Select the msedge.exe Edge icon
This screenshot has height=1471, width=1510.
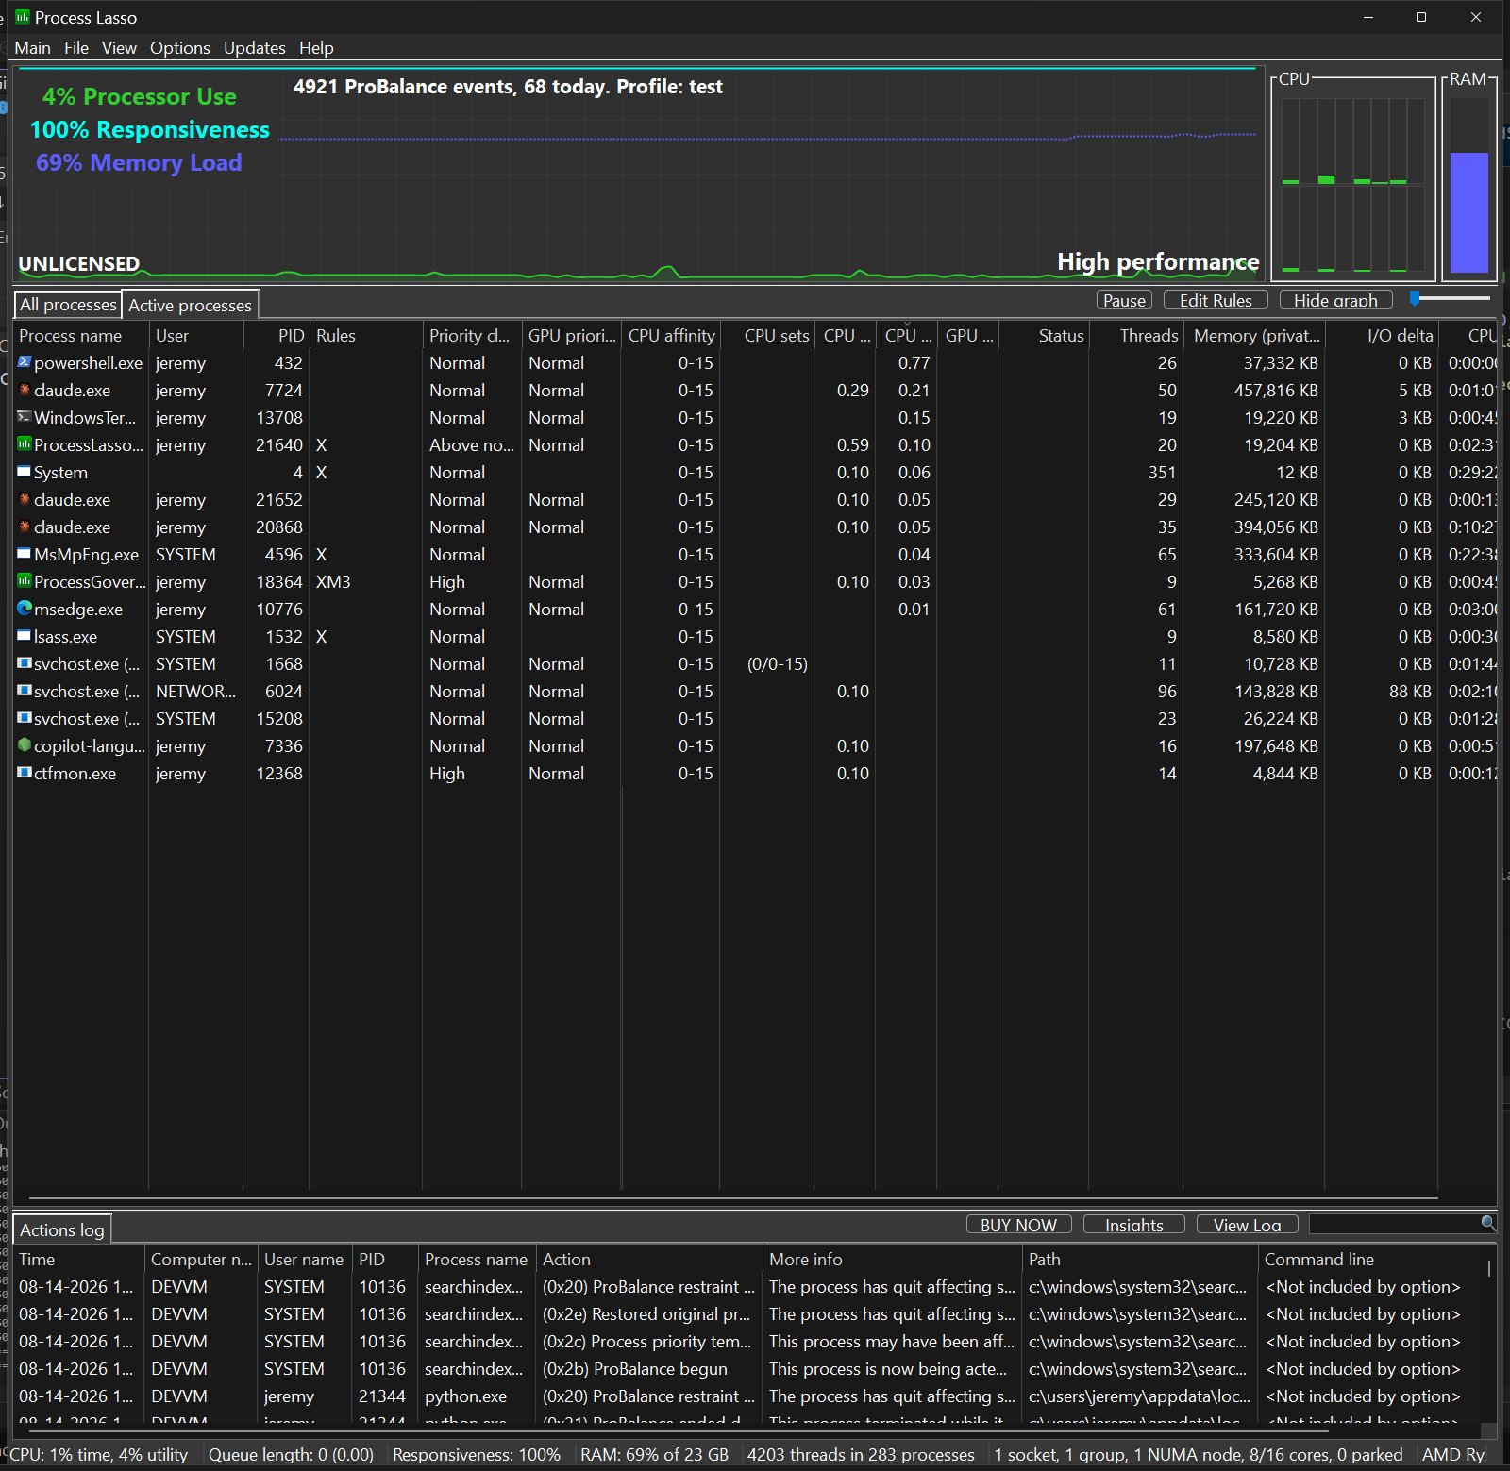tap(25, 609)
